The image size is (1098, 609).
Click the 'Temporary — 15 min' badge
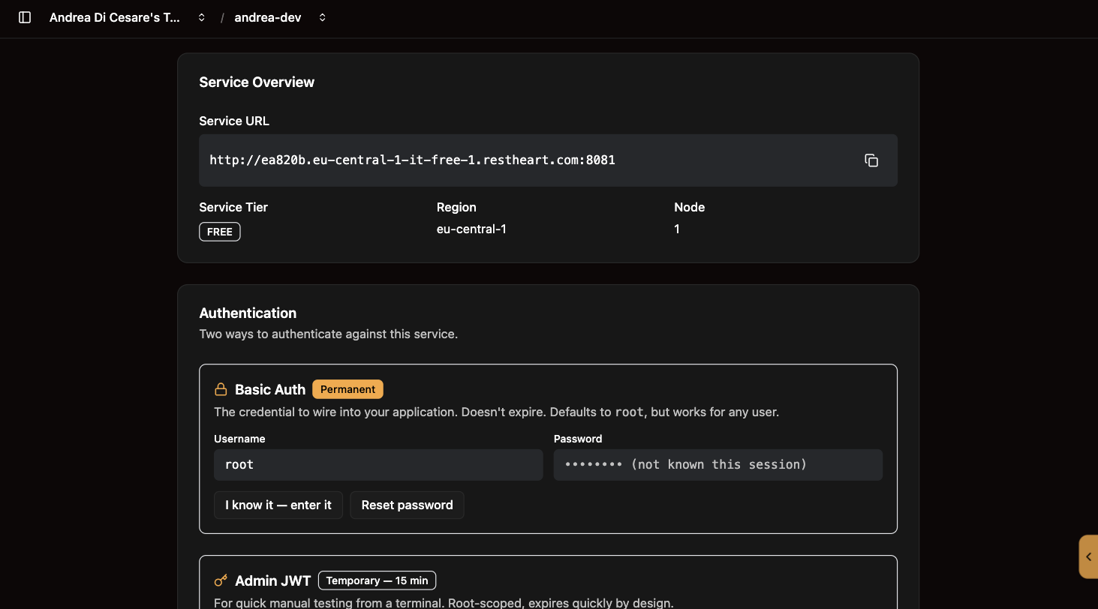(377, 580)
